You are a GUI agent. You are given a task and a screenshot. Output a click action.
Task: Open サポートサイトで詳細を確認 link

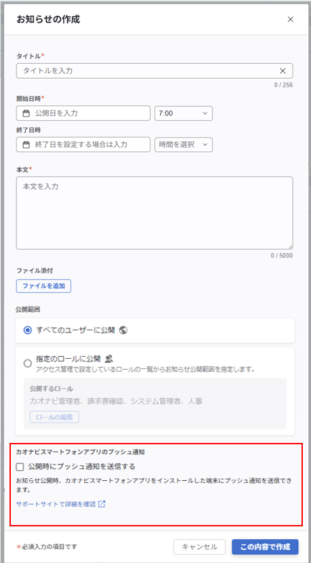click(56, 504)
